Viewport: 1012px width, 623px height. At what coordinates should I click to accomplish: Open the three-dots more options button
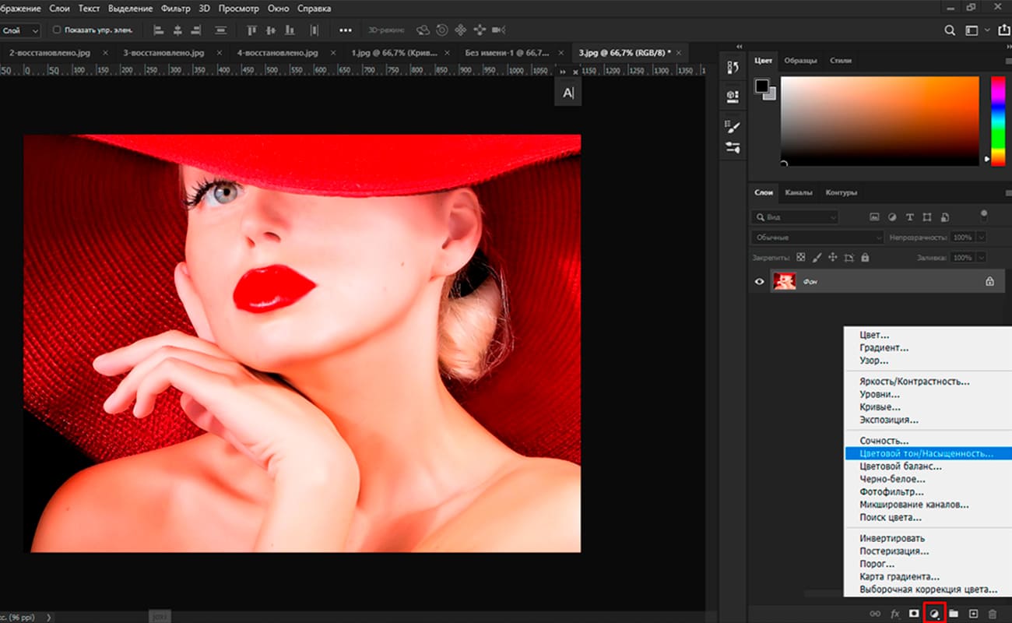coord(346,30)
